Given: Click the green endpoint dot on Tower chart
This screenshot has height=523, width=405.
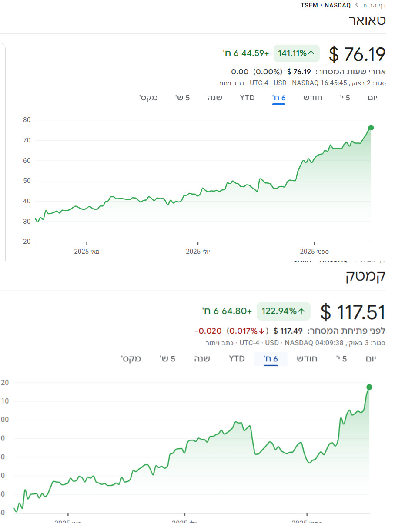Looking at the screenshot, I should pyautogui.click(x=371, y=127).
